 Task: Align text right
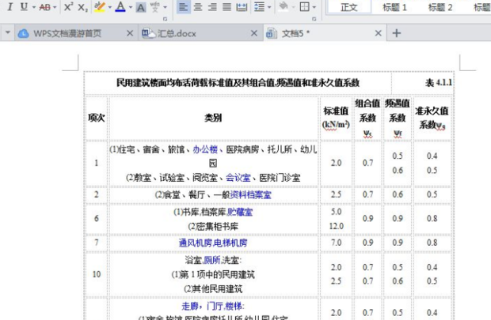pyautogui.click(x=212, y=7)
